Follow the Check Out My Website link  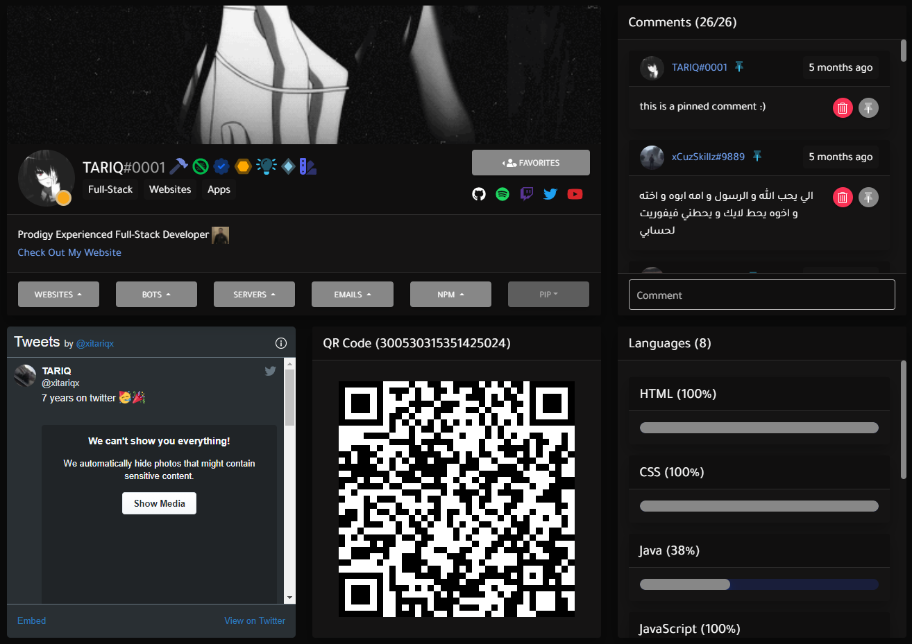click(x=69, y=252)
